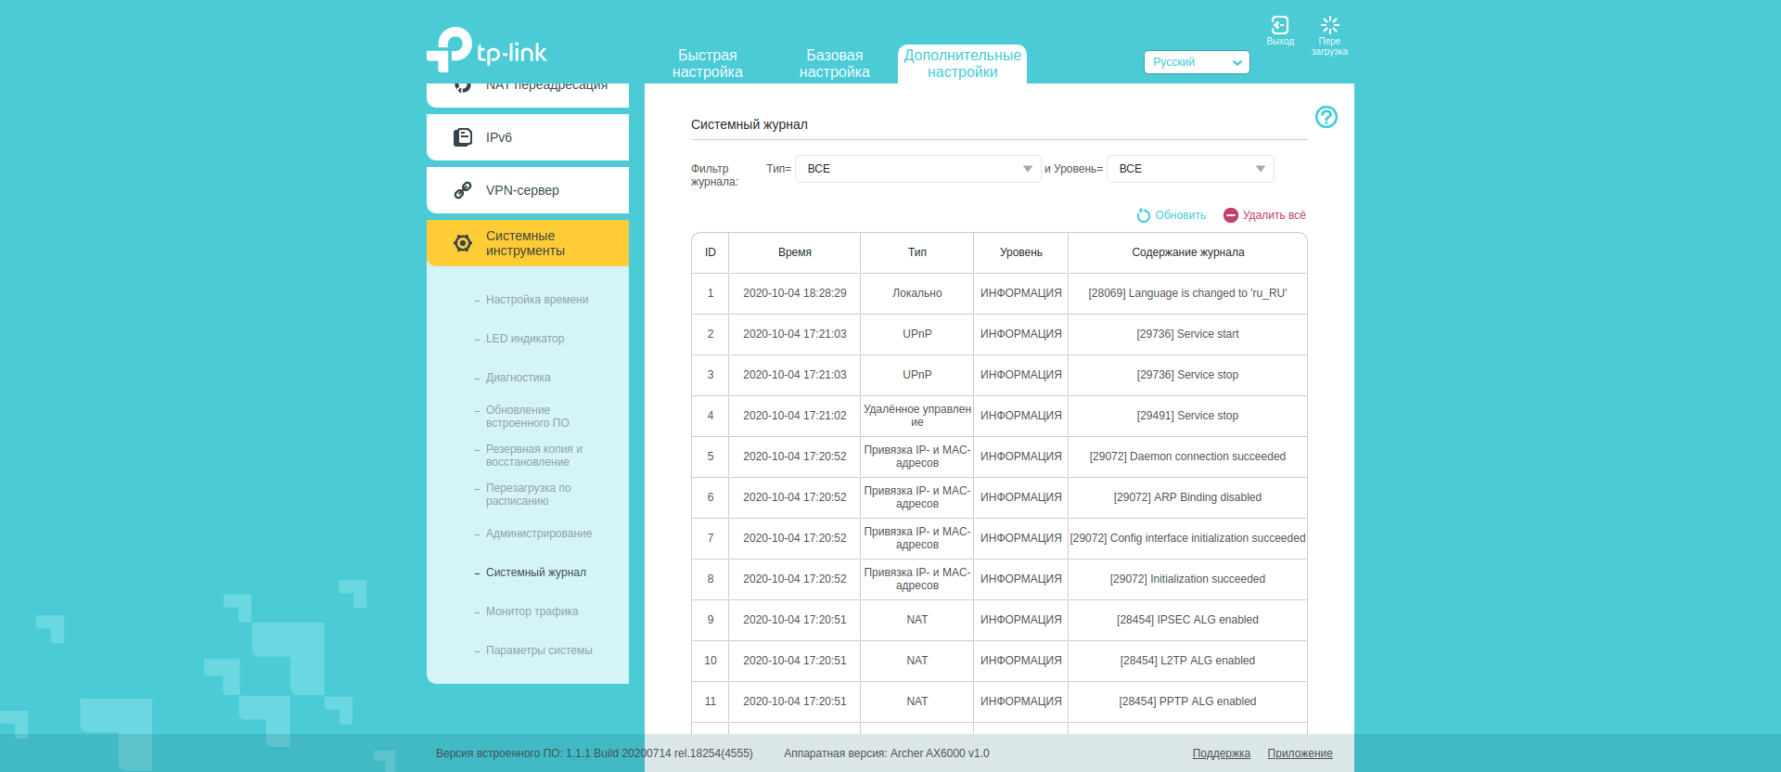Select Монитор трафика in sidebar

pos(532,611)
